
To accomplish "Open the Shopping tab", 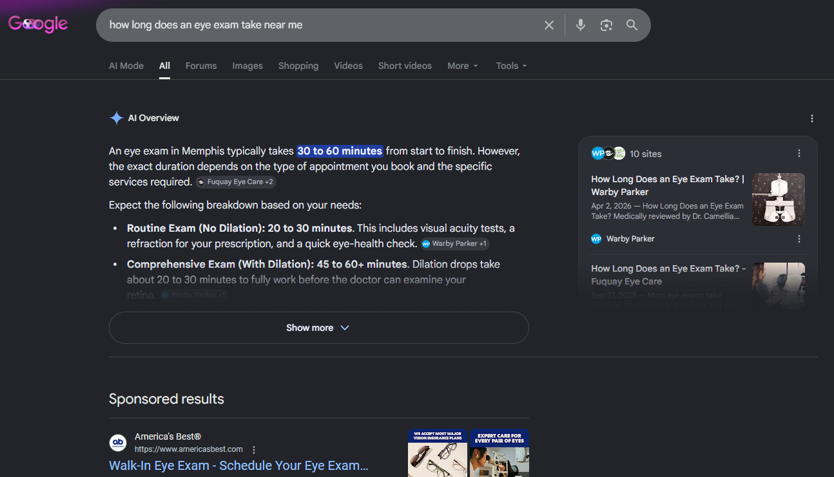I will (298, 66).
